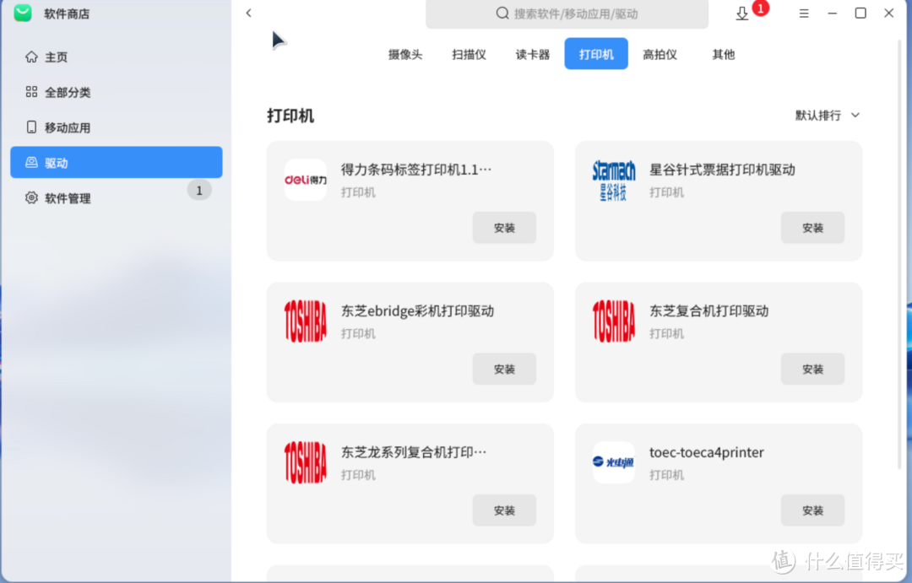Click the 主页 home icon in sidebar

(31, 57)
